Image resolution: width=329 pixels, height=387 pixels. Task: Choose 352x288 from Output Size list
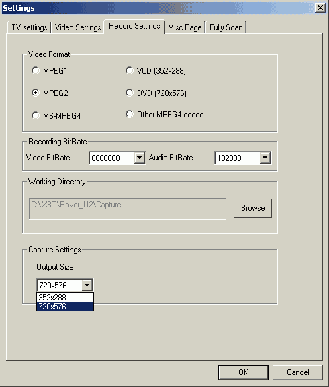tap(65, 297)
